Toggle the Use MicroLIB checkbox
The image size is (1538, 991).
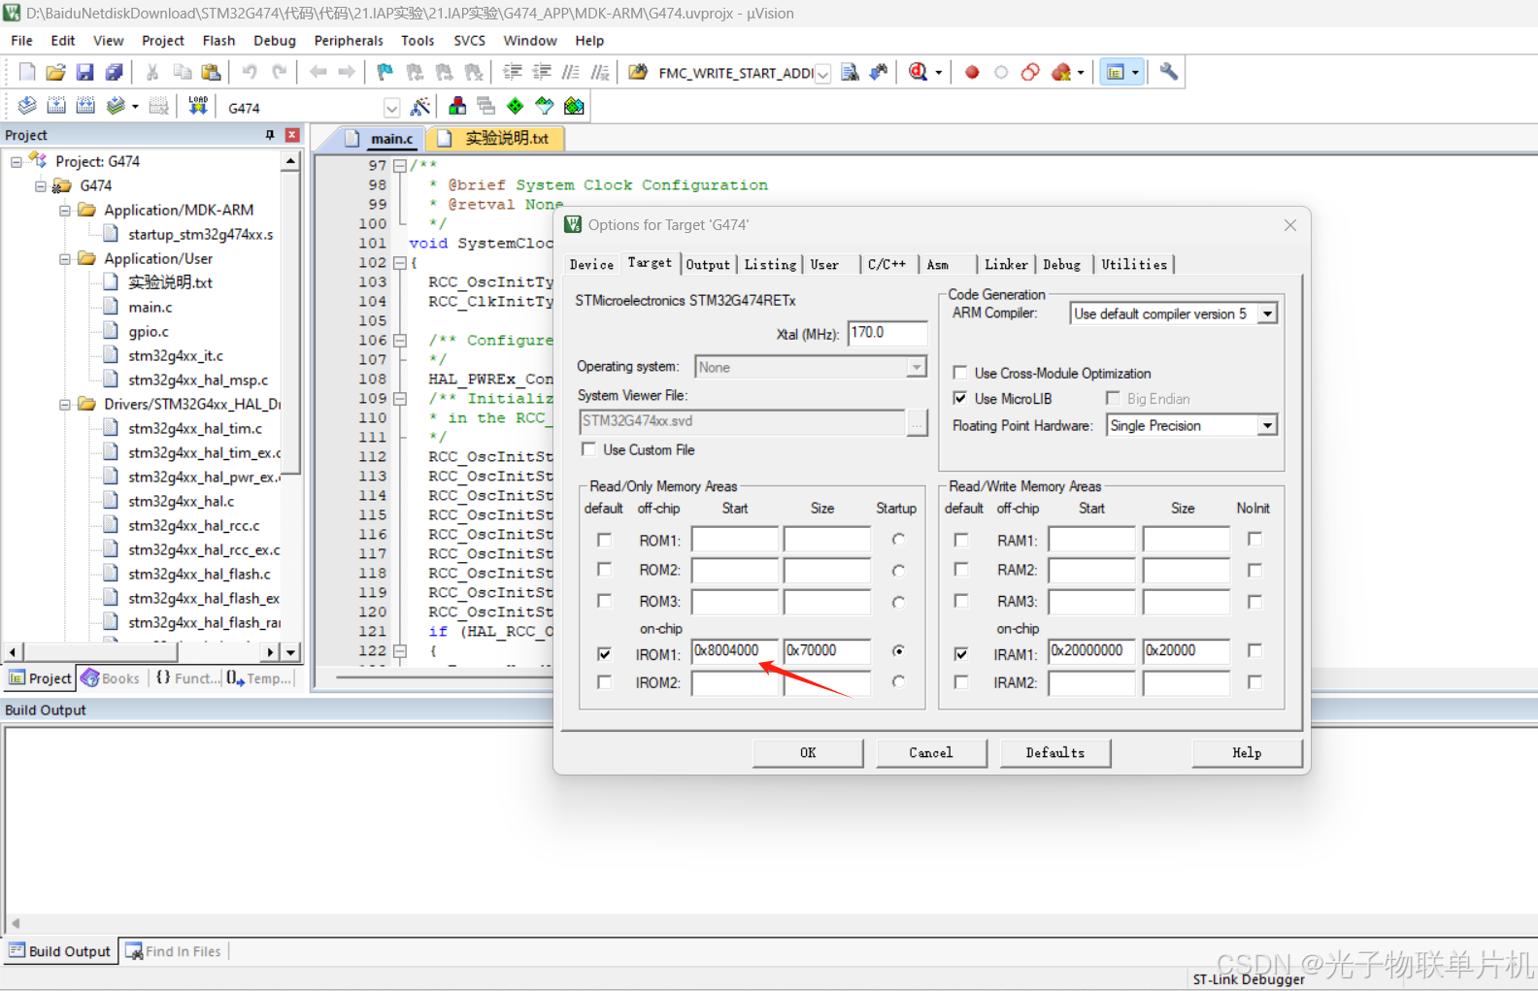coord(960,398)
